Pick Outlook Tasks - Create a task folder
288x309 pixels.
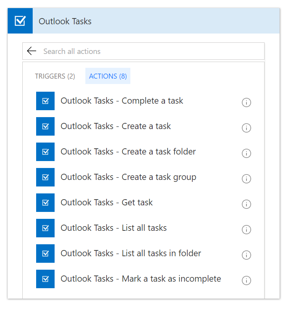point(128,152)
